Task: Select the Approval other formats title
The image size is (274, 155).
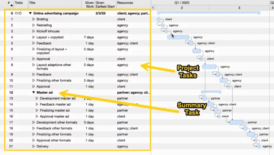Action: (54, 140)
